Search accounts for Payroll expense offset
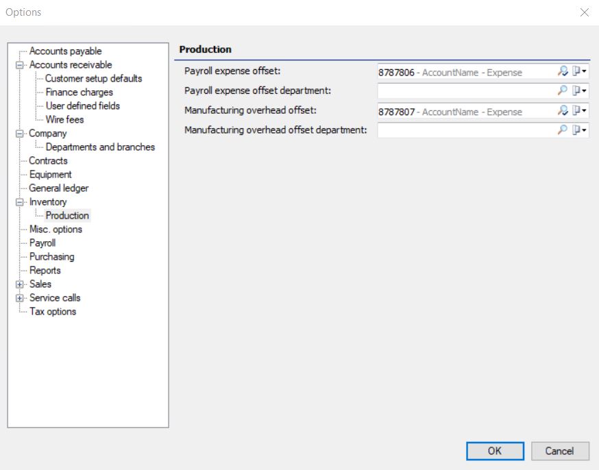Screen dimensions: 599x470 pos(562,71)
